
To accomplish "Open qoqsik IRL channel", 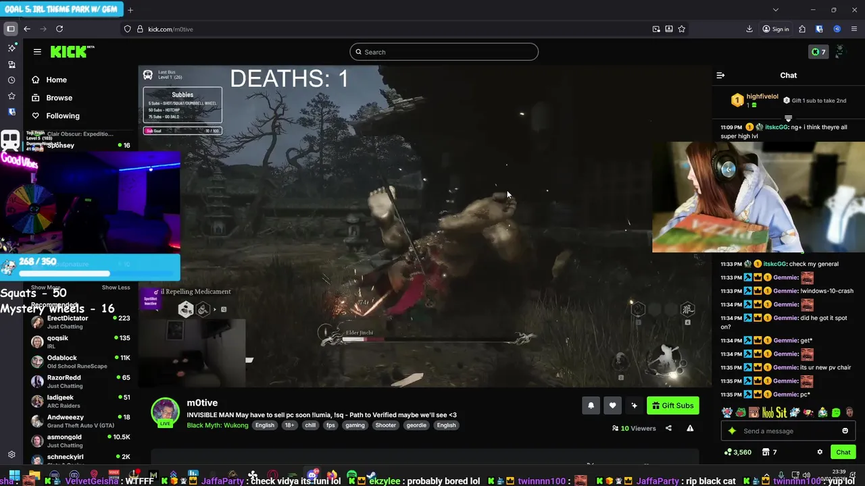I will point(80,342).
